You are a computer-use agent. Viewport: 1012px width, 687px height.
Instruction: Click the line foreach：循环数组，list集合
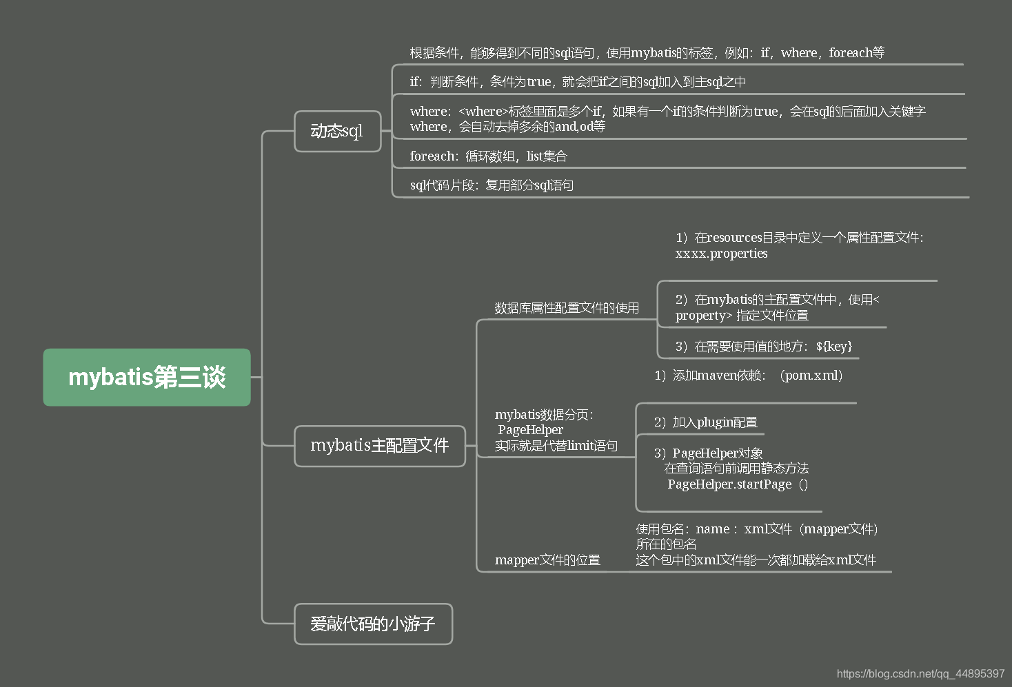coord(488,156)
